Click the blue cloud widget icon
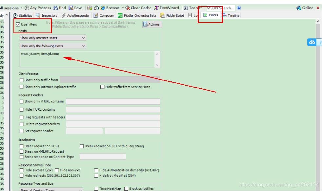Image resolution: width=322 pixels, height=191 pixels. click(312, 42)
